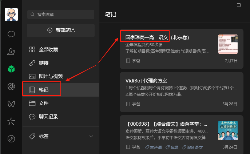
Task: Open the 国家玮高一高二语文 note
Action: 182,49
